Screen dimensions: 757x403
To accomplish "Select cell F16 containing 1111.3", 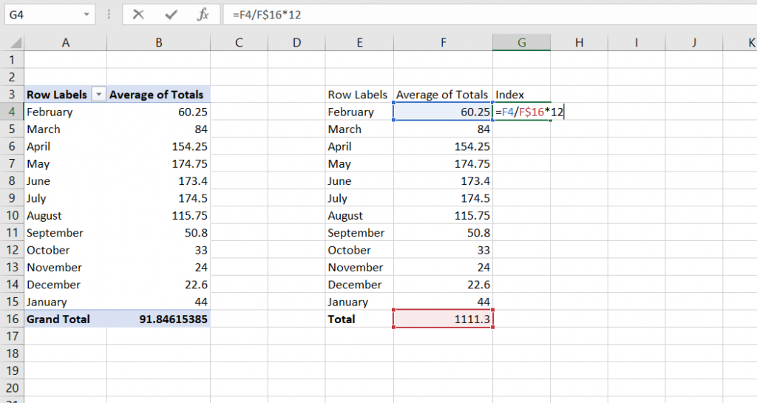I will pos(443,319).
